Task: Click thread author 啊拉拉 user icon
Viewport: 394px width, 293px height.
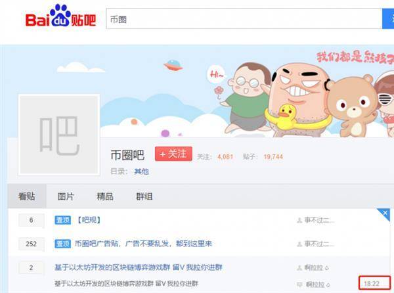Action: tap(299, 268)
